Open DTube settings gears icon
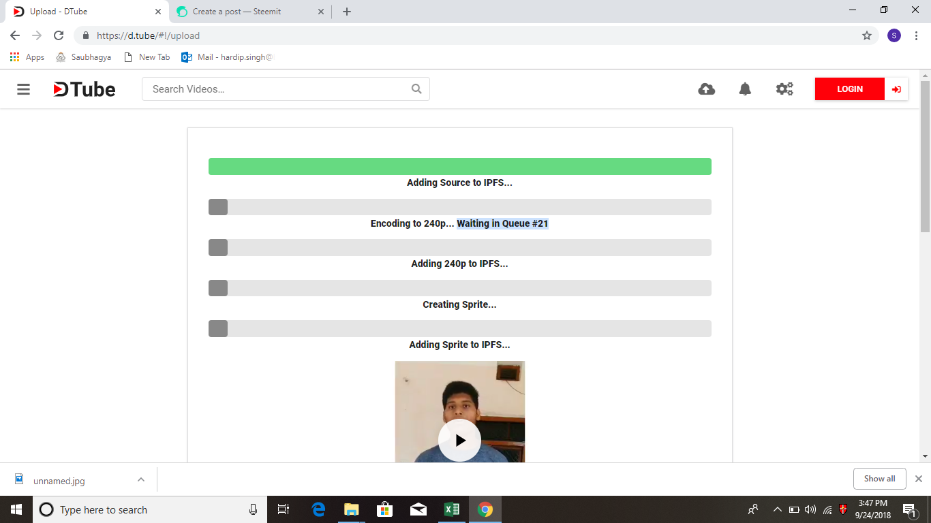This screenshot has height=523, width=931. pos(784,89)
